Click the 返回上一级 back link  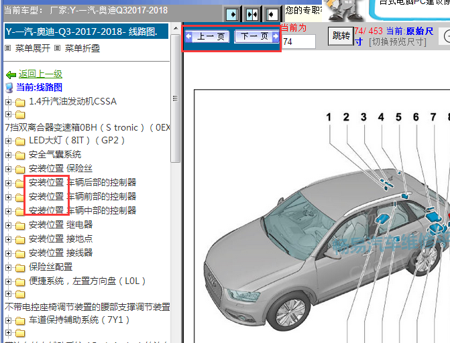pyautogui.click(x=40, y=74)
